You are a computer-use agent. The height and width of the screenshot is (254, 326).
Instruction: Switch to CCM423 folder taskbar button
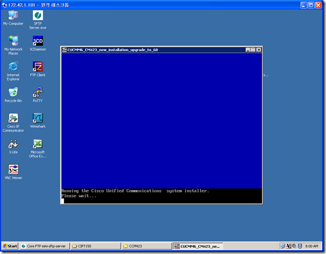point(147,246)
